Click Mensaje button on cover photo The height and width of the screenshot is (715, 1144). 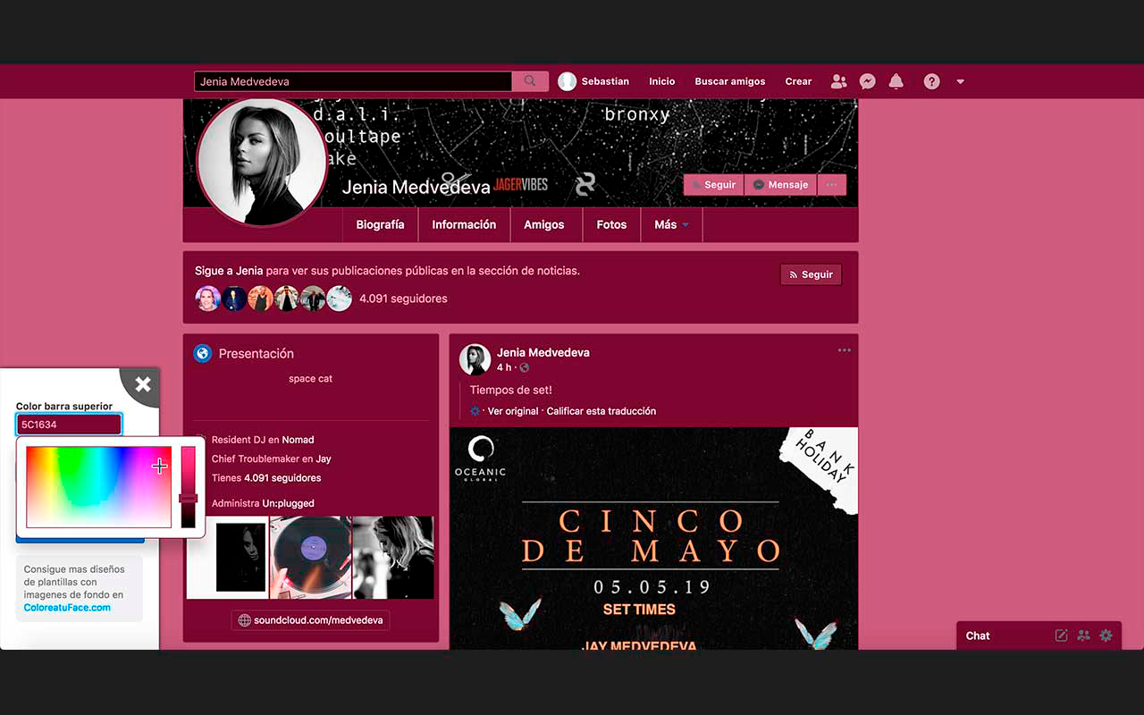pos(780,185)
